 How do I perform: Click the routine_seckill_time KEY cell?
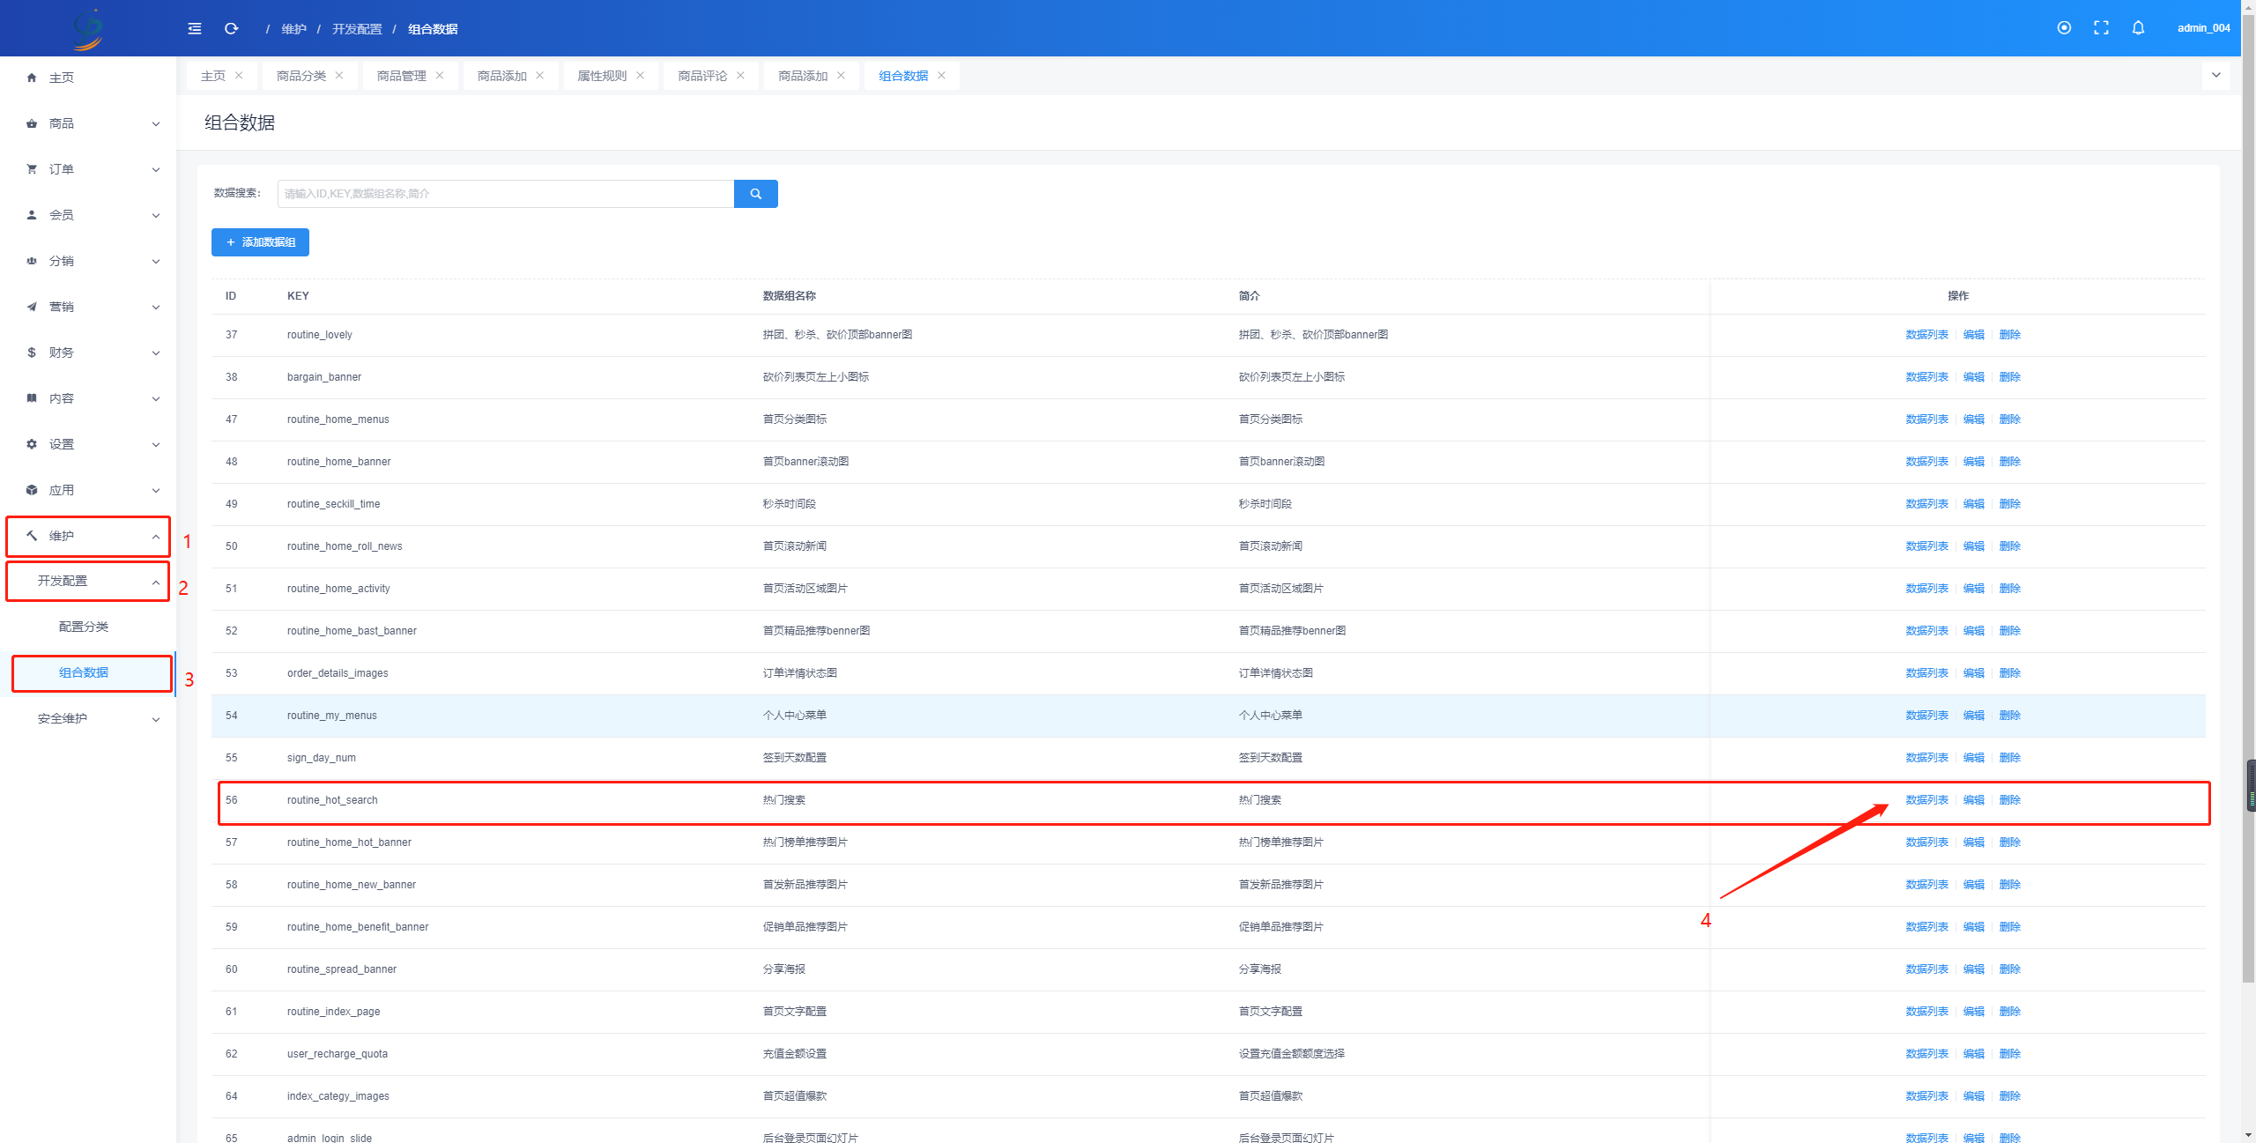333,504
